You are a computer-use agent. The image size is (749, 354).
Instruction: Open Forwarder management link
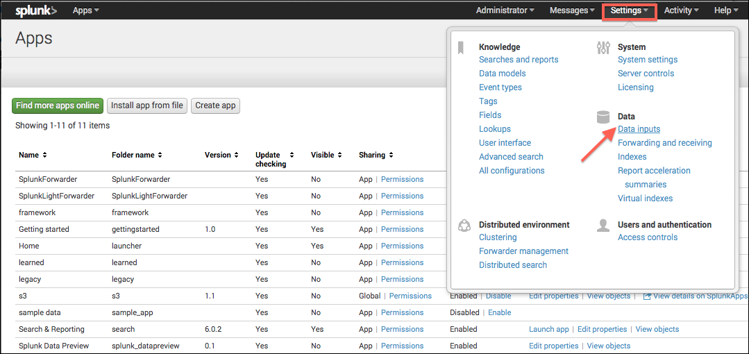click(523, 251)
